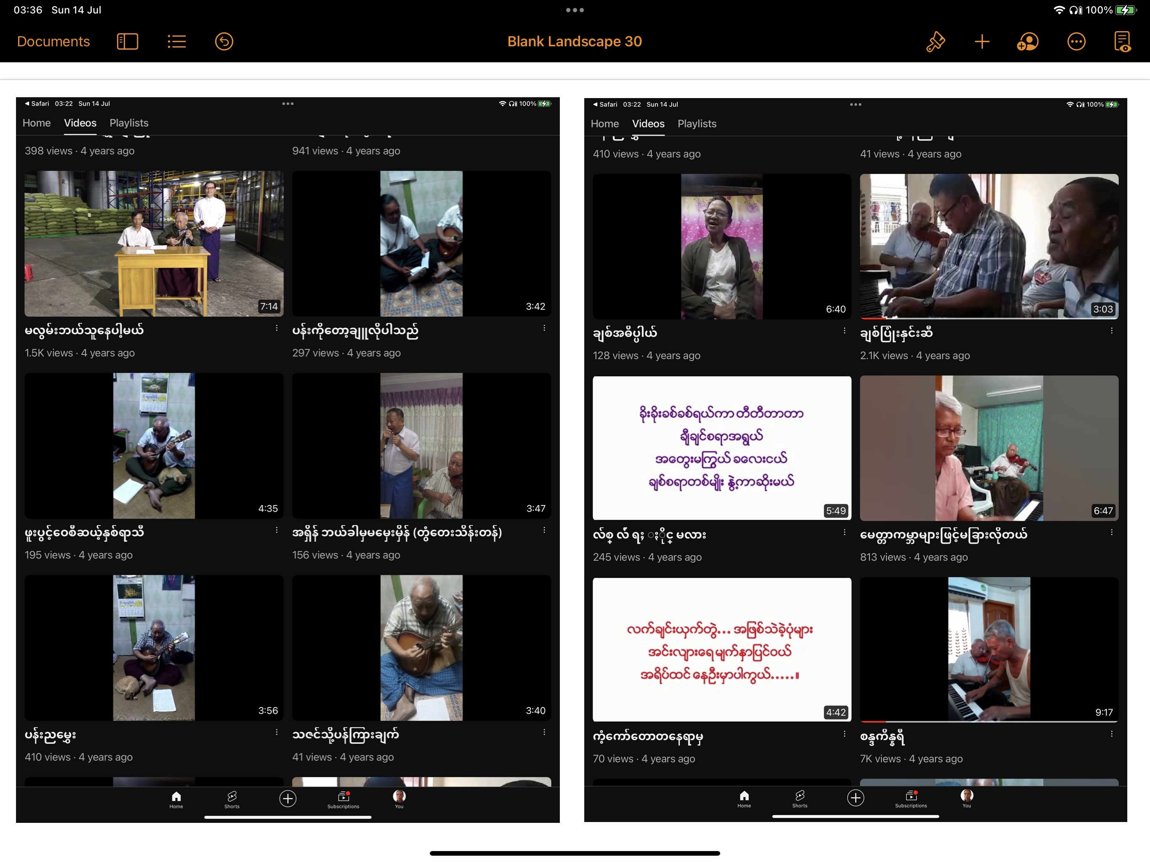This screenshot has width=1150, height=862.
Task: Go back to Documents
Action: click(53, 42)
